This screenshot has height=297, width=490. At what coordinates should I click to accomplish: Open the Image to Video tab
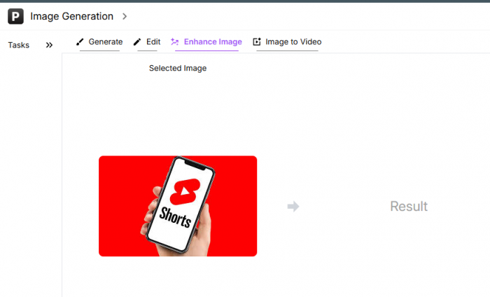point(287,42)
